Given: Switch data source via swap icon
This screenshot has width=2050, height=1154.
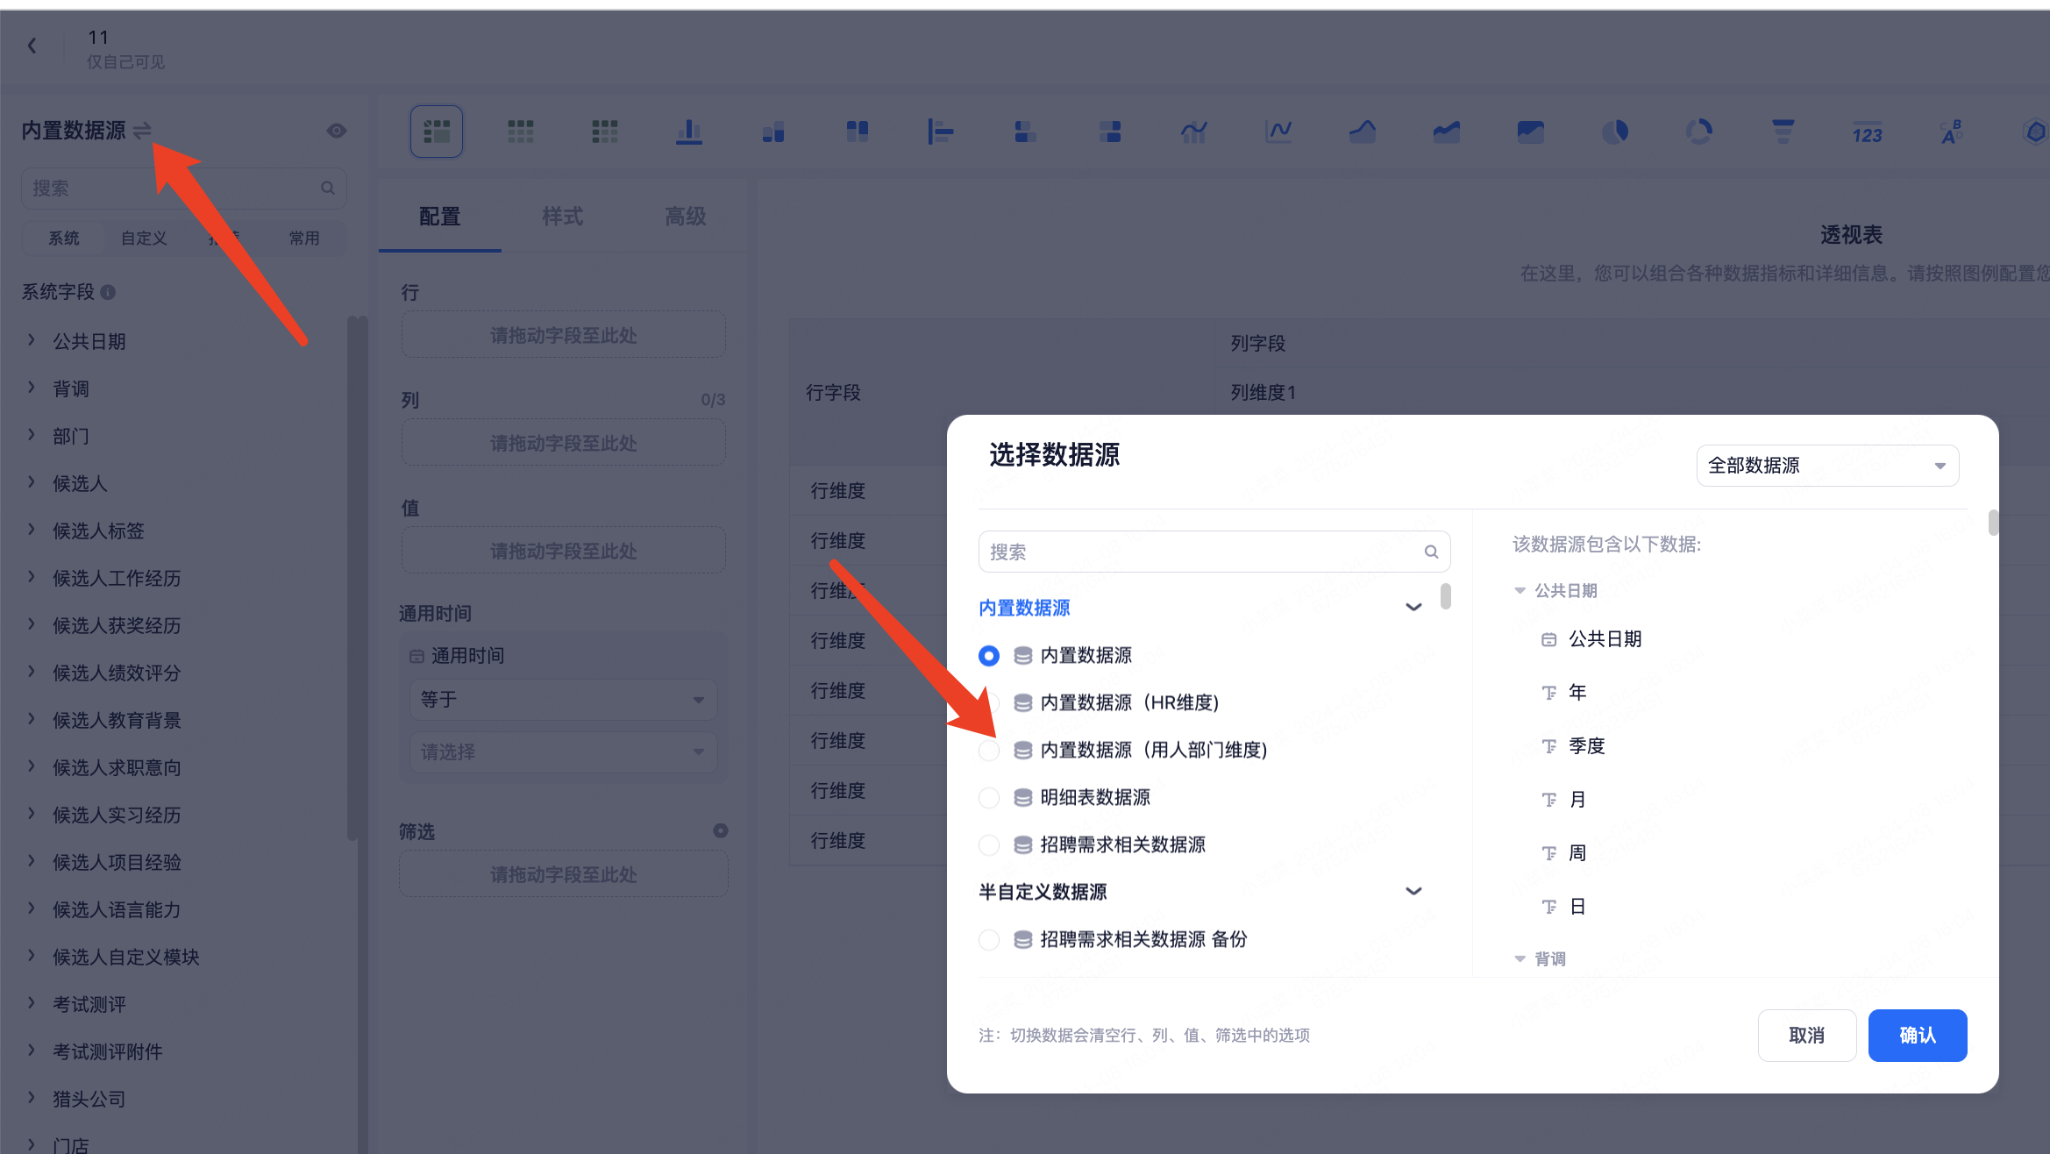Looking at the screenshot, I should click(x=142, y=131).
